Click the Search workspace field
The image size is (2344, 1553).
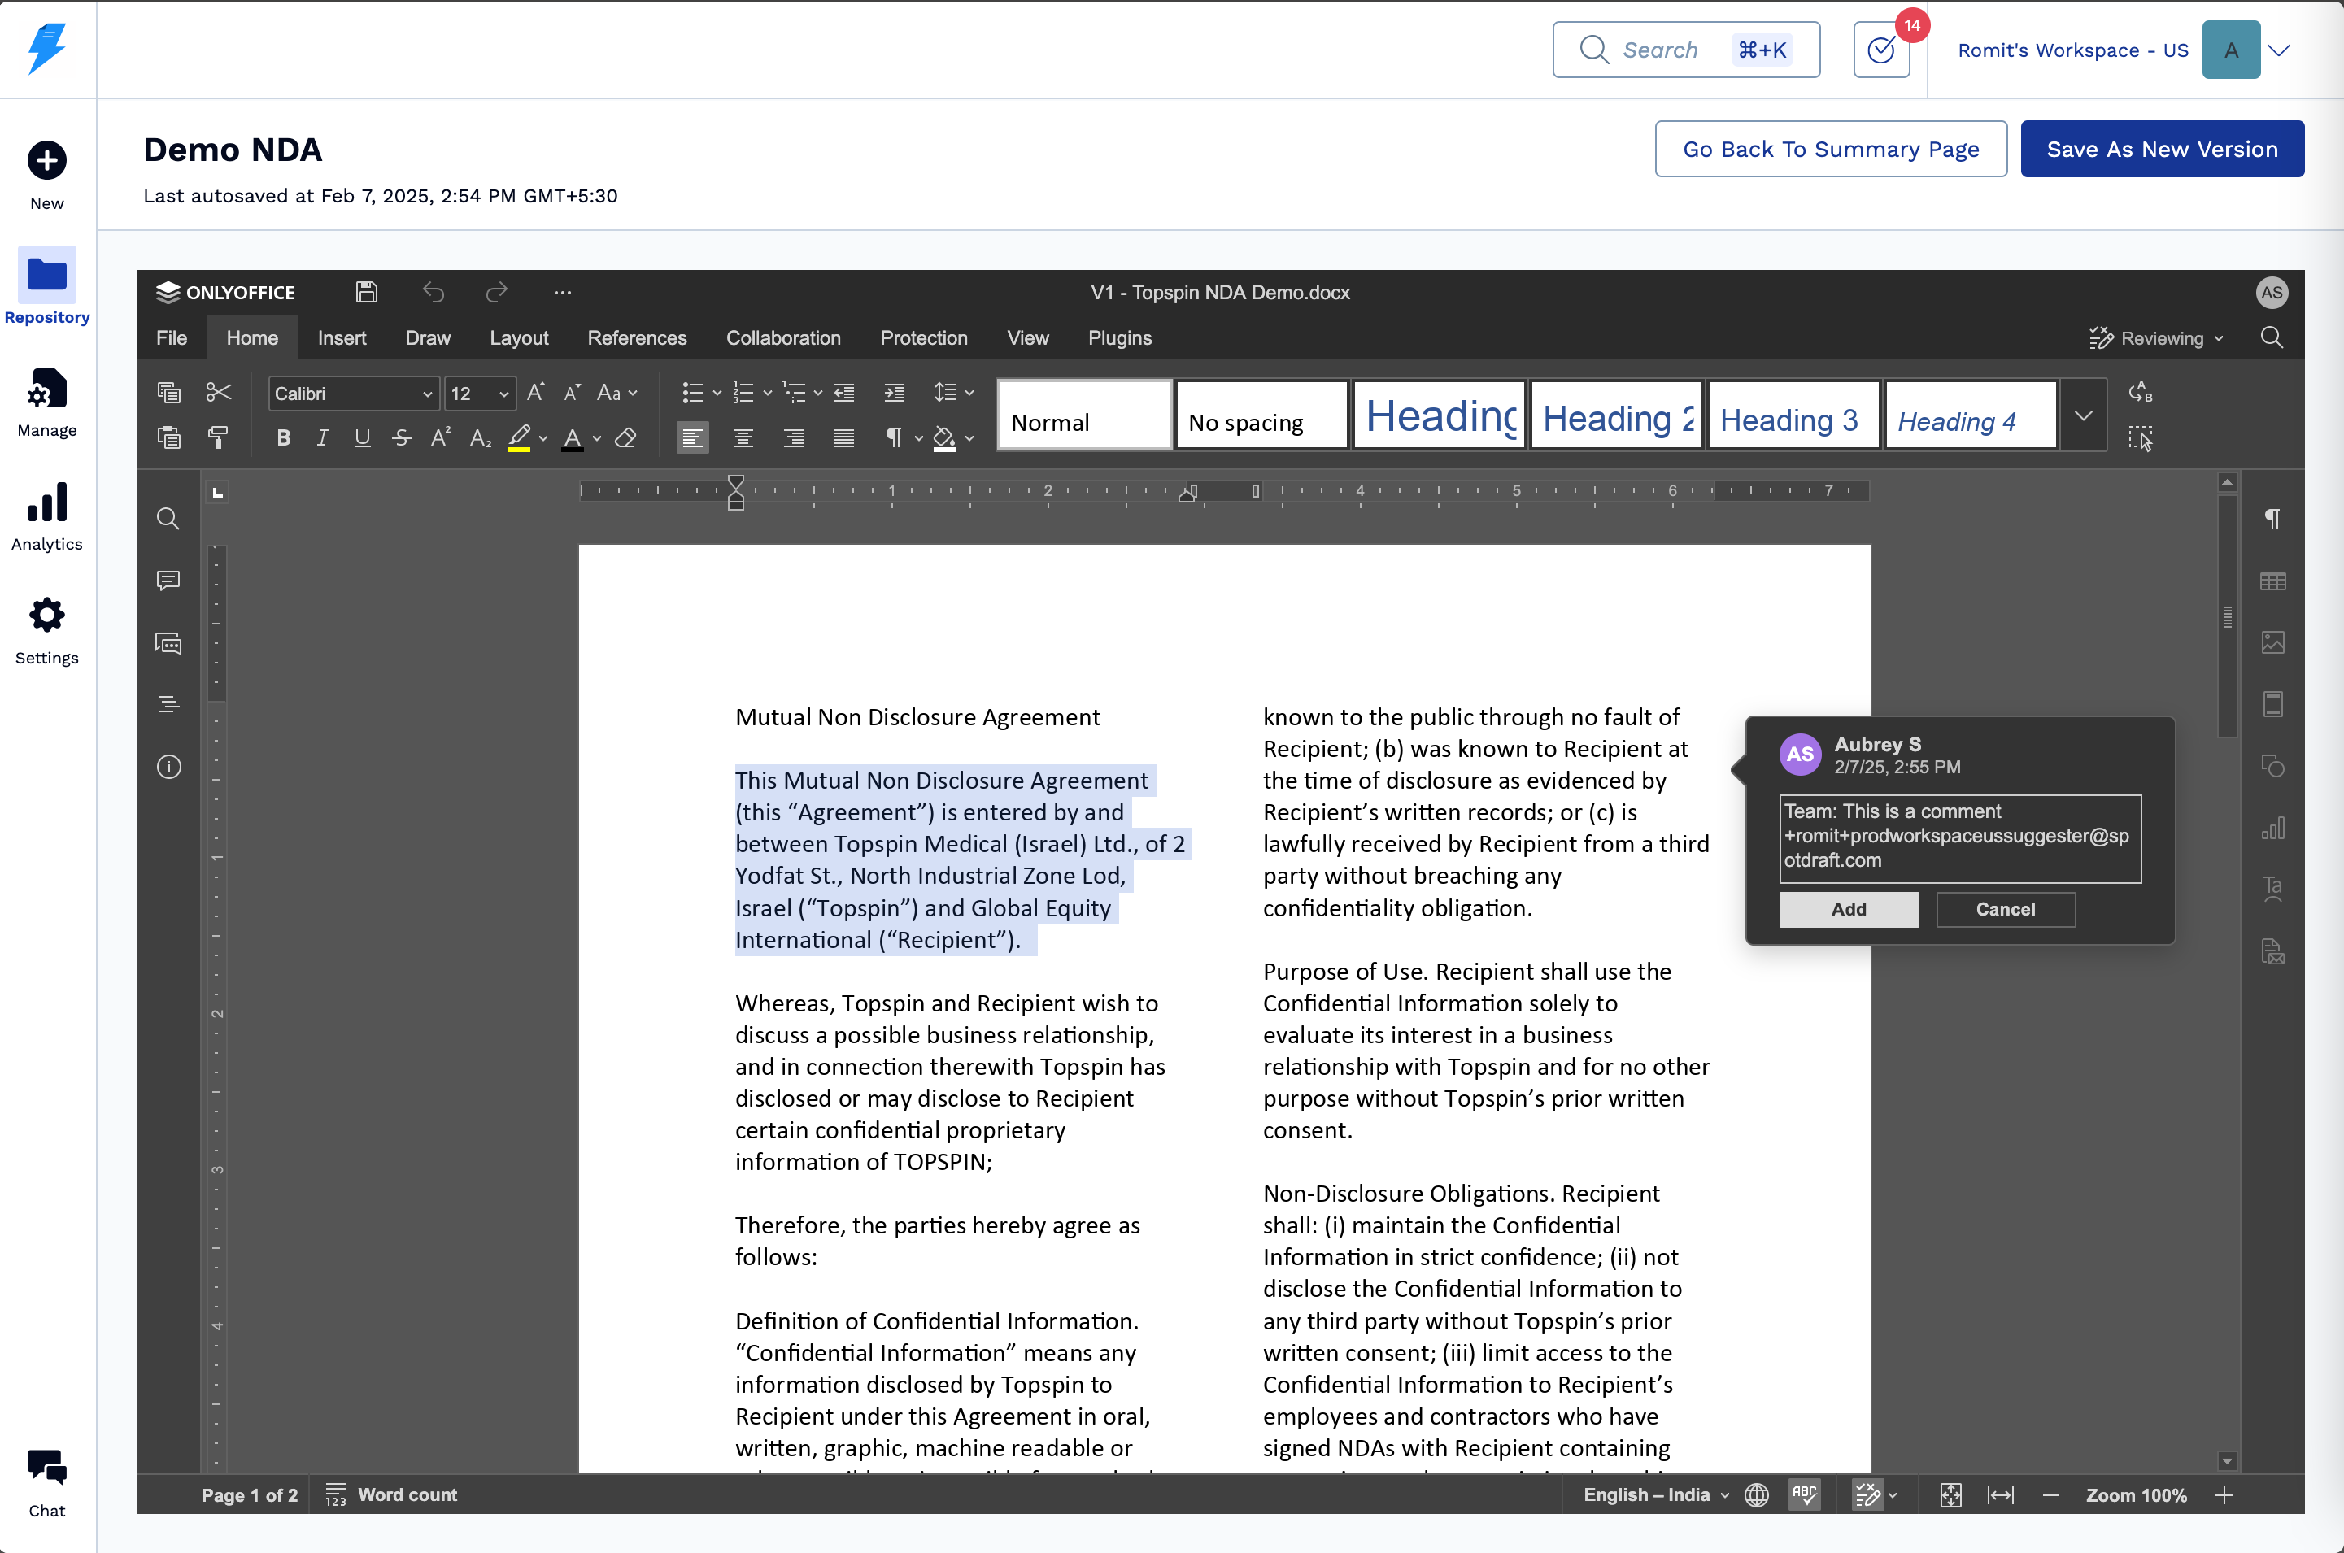[x=1685, y=50]
